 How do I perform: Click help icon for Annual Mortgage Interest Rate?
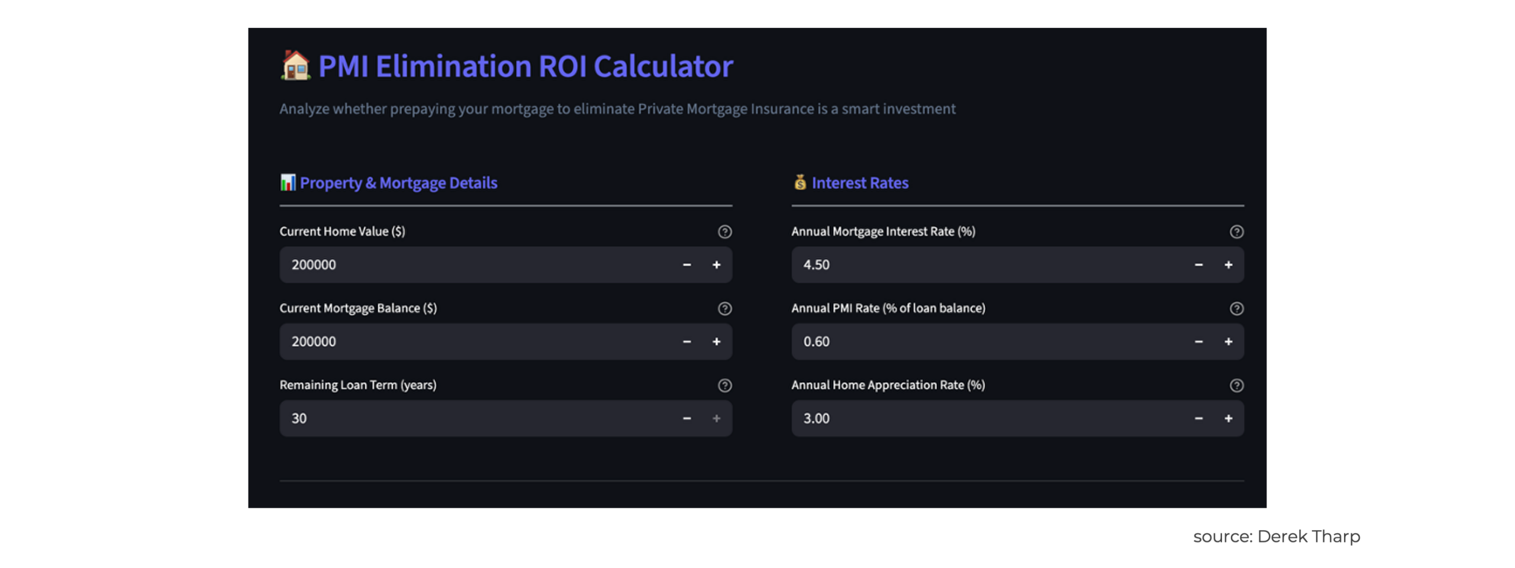tap(1236, 232)
